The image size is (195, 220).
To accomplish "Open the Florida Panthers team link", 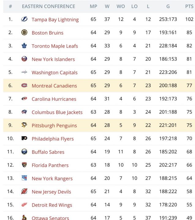I will [x=50, y=165].
